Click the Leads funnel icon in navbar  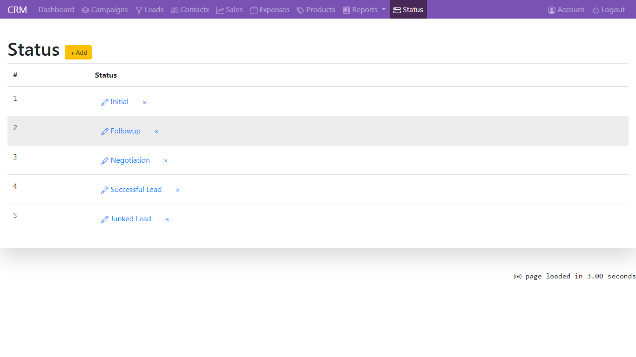pyautogui.click(x=139, y=10)
